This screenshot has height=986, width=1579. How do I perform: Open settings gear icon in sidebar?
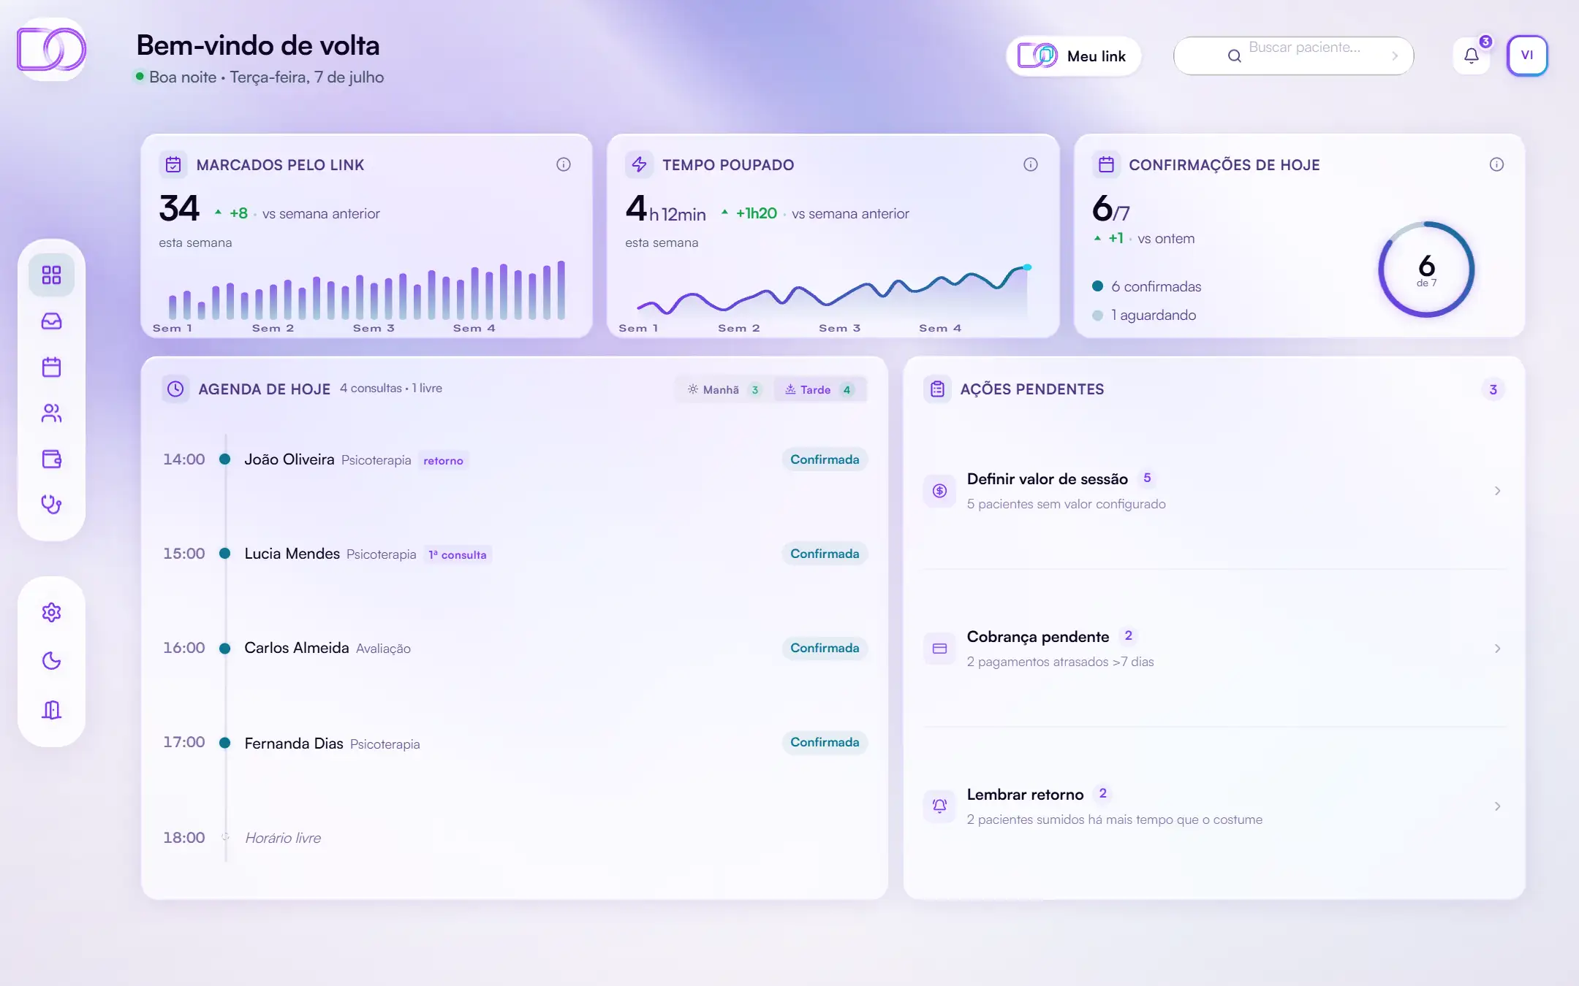click(x=51, y=612)
